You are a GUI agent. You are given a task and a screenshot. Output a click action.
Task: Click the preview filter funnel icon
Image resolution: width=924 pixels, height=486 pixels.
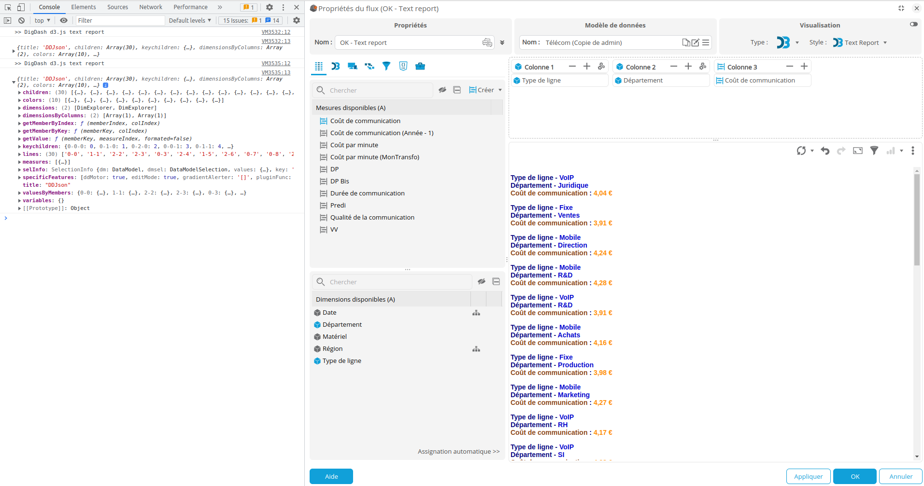[x=874, y=151]
